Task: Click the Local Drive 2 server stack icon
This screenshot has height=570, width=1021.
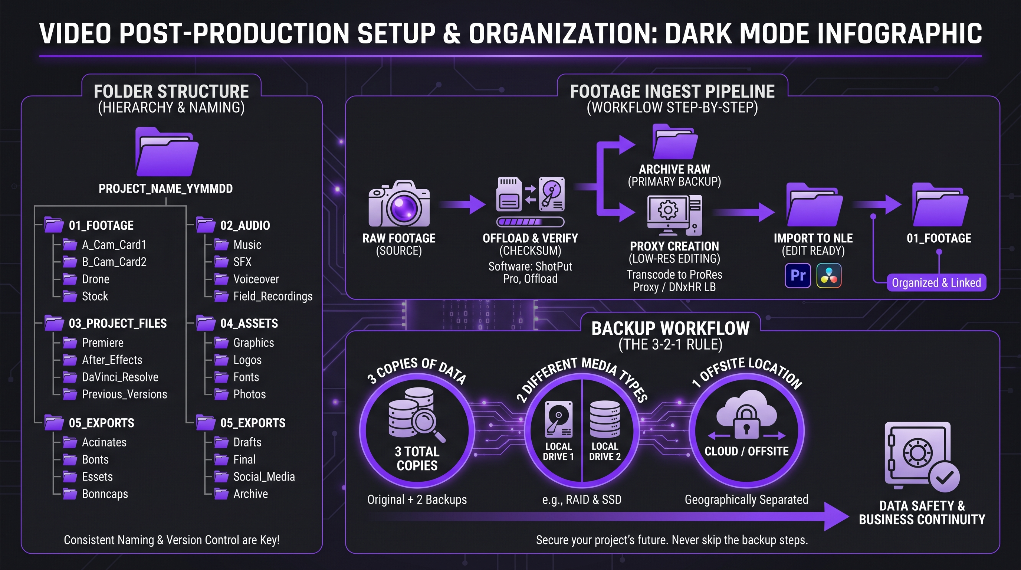Action: tap(605, 419)
